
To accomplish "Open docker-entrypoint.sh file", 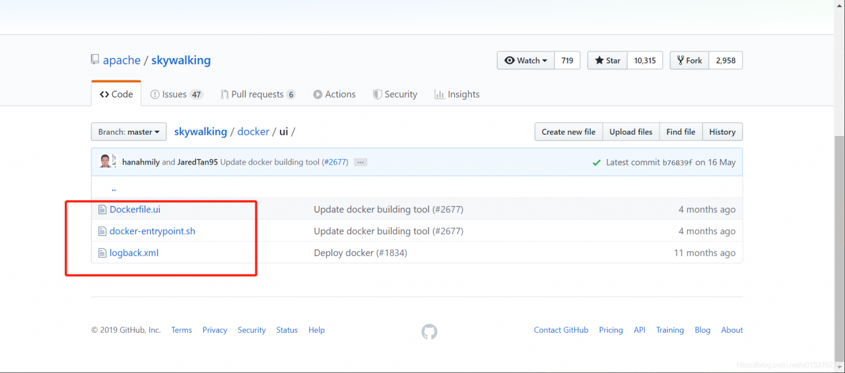I will [152, 231].
